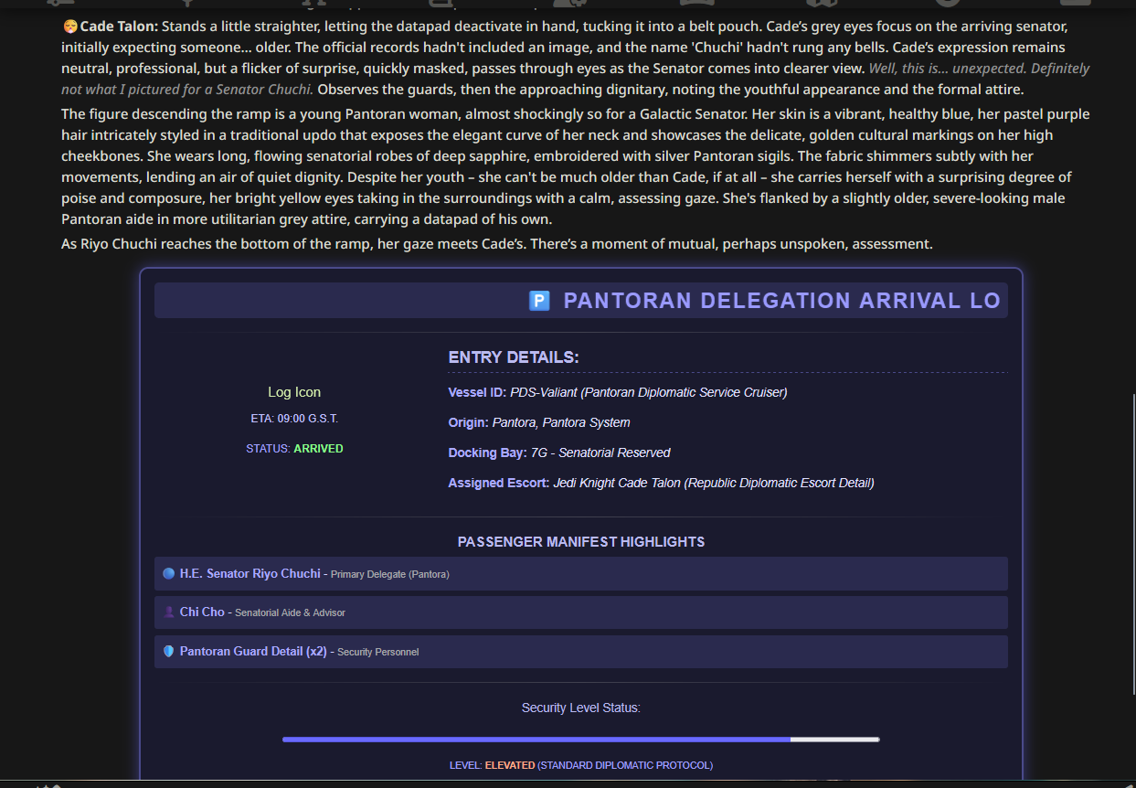
Task: Click the STATUS: ARRIVED indicator
Action: 294,449
